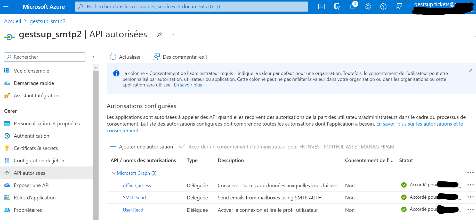Open the ellipsis menu for SMTP.Send row

pyautogui.click(x=470, y=197)
